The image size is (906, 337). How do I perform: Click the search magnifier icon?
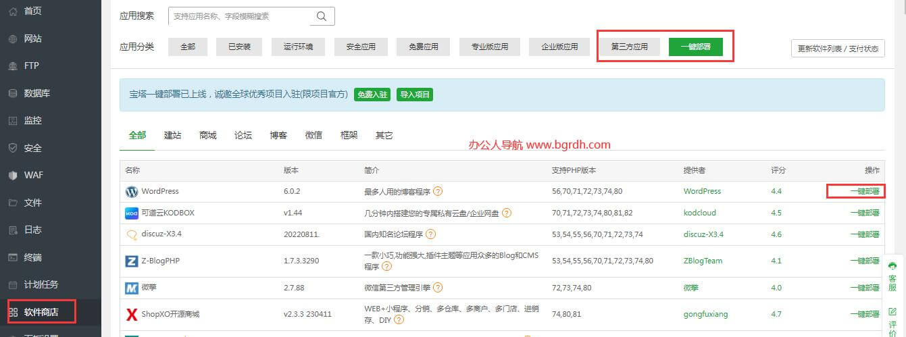(322, 16)
